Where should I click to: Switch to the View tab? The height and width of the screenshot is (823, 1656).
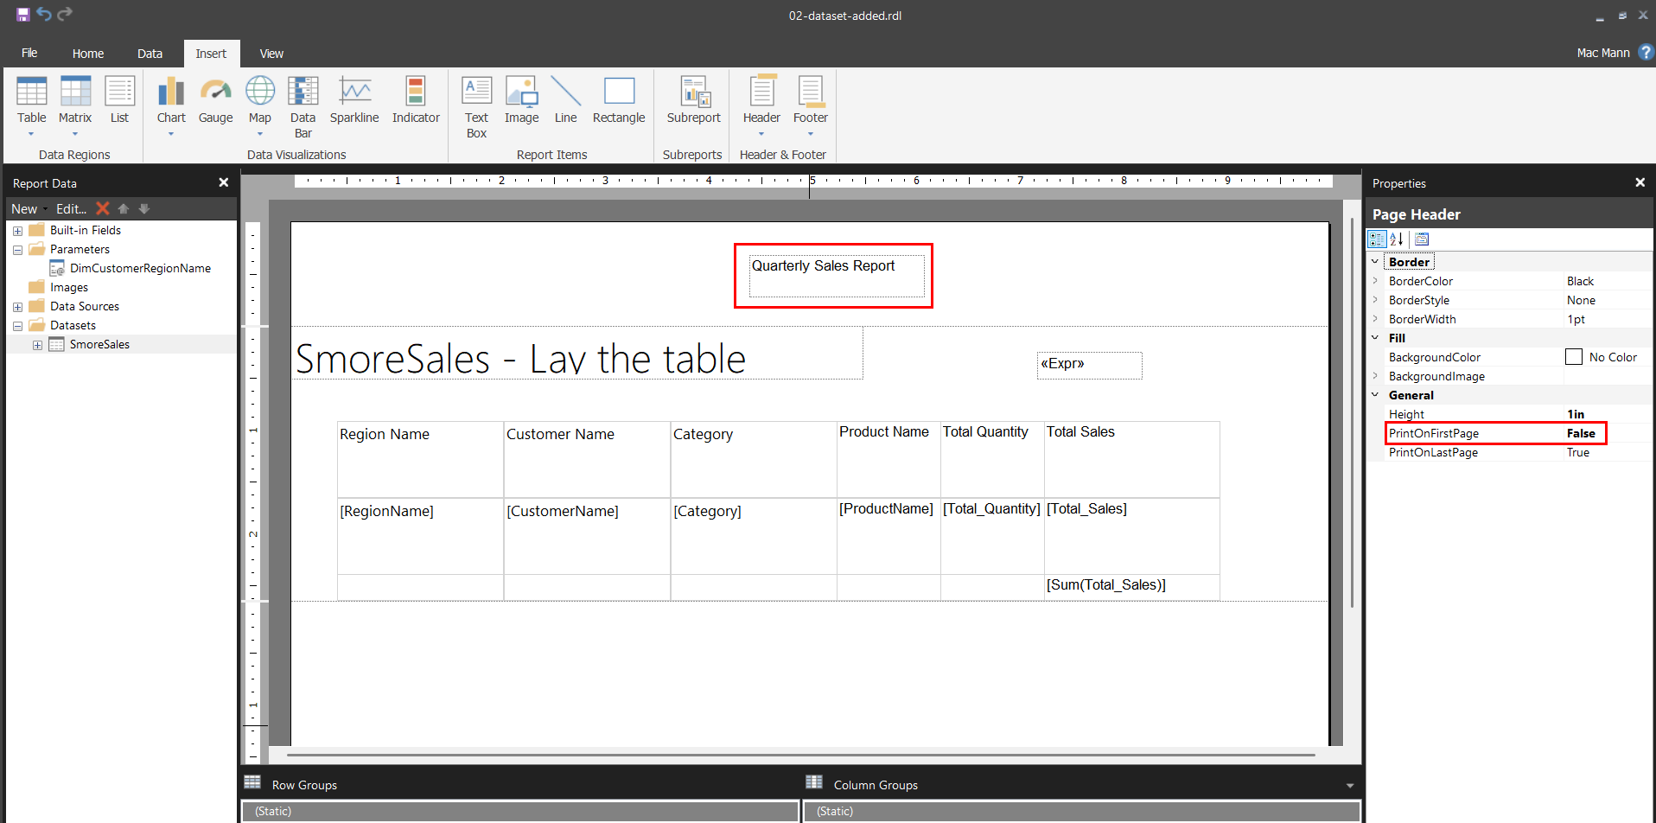click(x=271, y=53)
